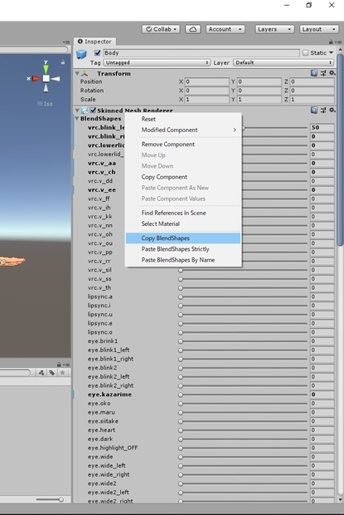Click the Body name field
Image resolution: width=344 pixels, height=515 pixels.
[x=201, y=53]
